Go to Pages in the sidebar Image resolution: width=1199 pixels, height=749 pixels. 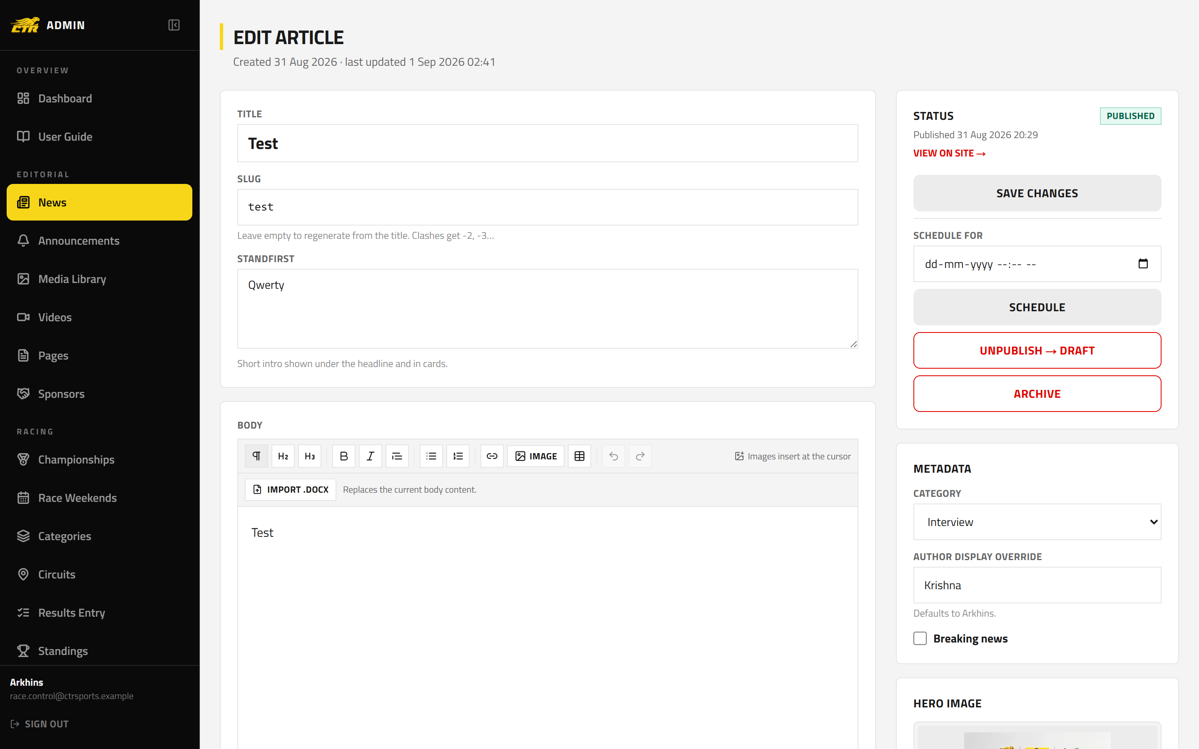click(100, 355)
